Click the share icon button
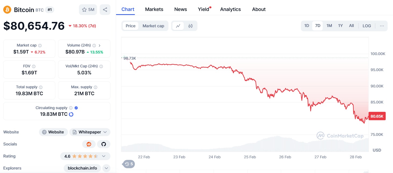 coord(105,10)
